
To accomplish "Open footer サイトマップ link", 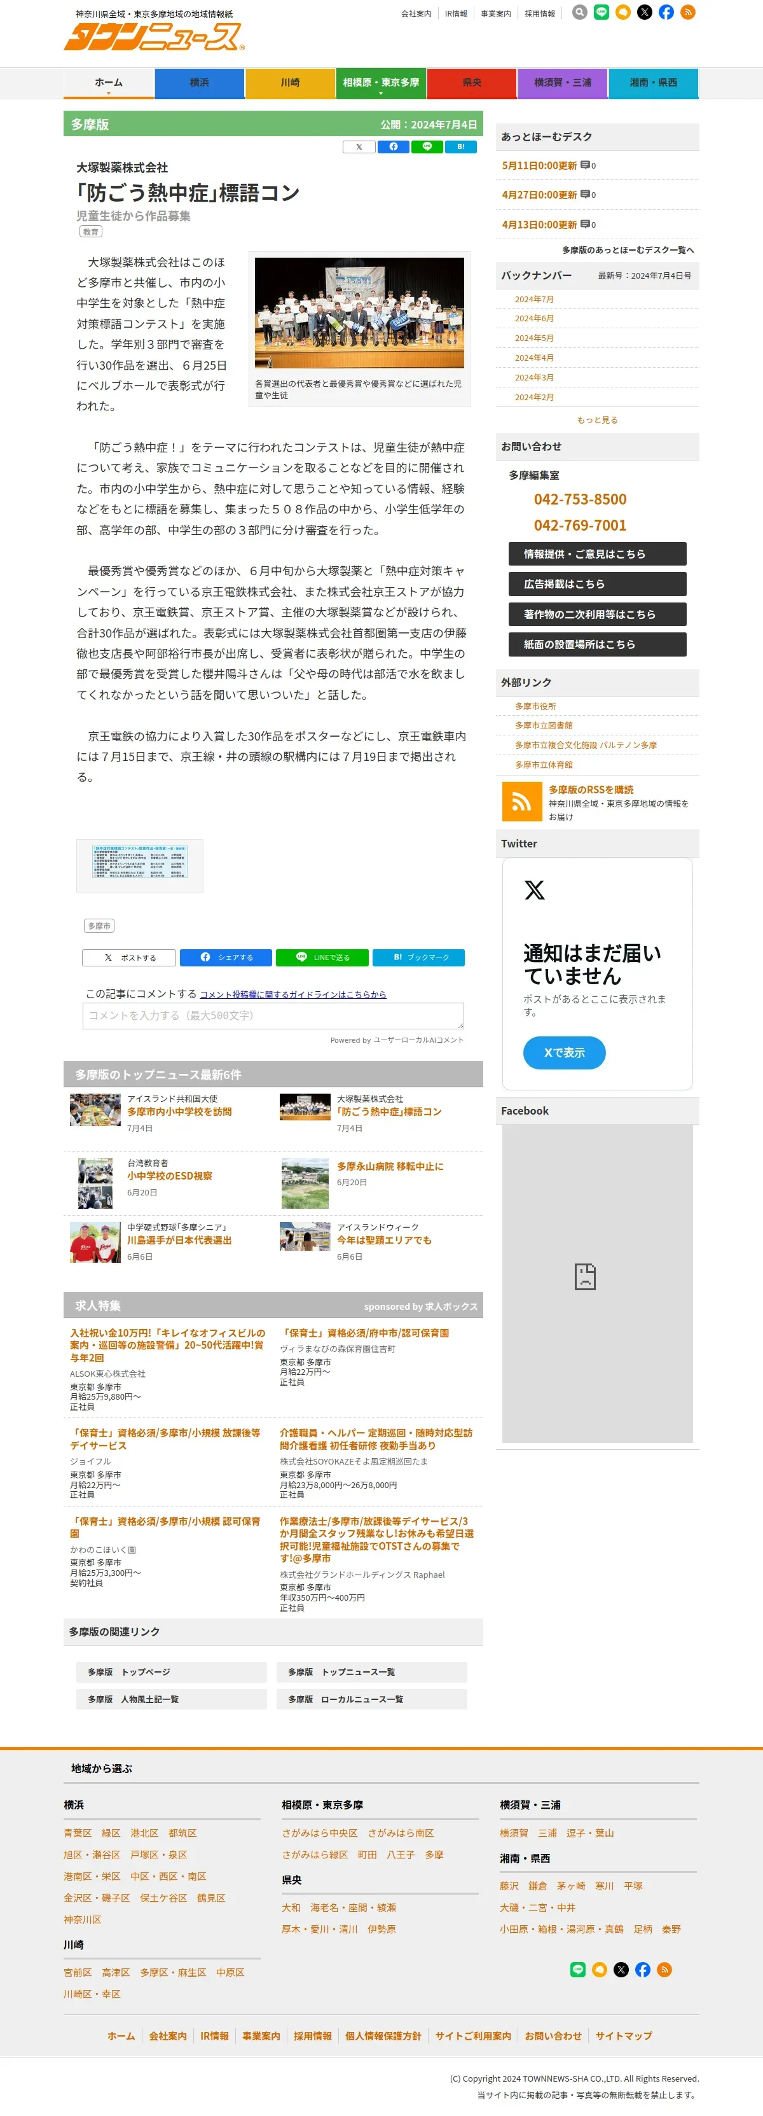I will (623, 2036).
